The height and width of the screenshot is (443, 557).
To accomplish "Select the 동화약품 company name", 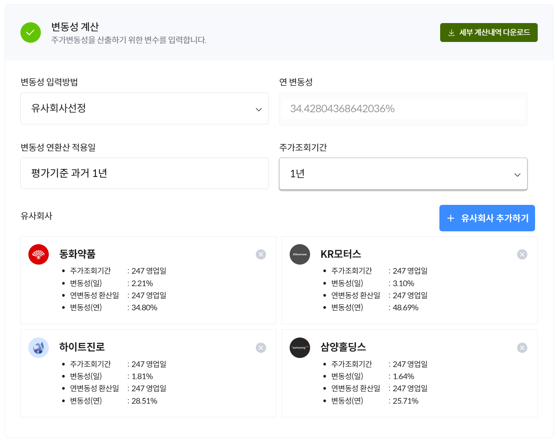I will point(78,254).
